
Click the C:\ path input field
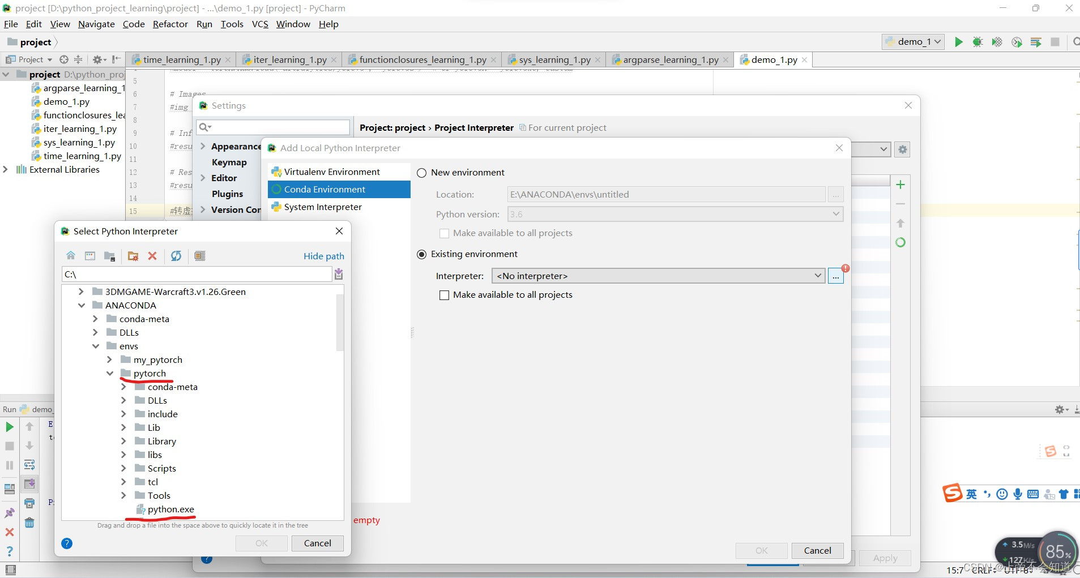pos(197,275)
